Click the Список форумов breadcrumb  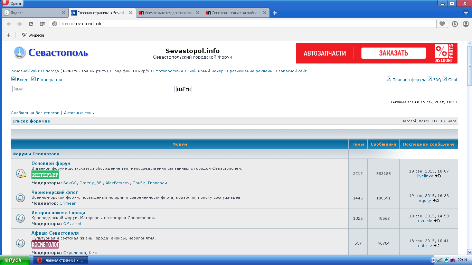coord(31,121)
